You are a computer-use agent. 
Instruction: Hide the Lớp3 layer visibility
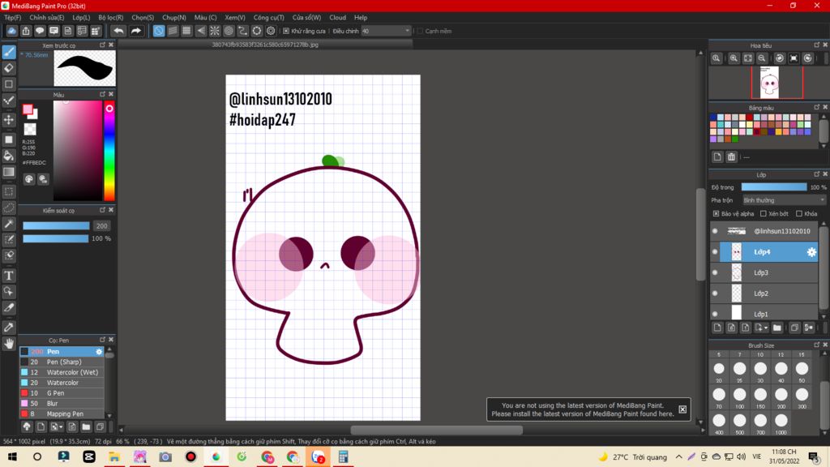coord(715,272)
